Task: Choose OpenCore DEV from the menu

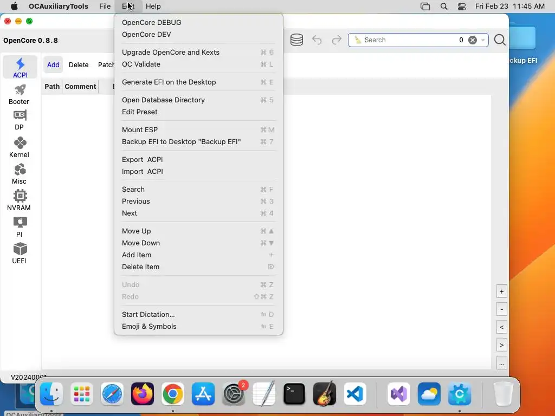Action: click(198, 34)
